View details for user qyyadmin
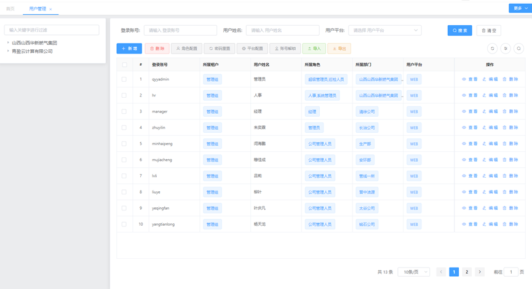The width and height of the screenshot is (532, 289). tap(470, 79)
